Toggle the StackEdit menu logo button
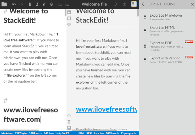 pyautogui.click(x=134, y=4)
